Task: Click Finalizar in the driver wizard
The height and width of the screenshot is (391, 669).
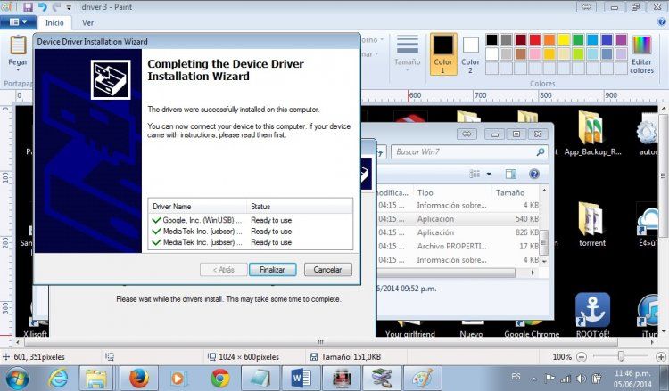Action: pyautogui.click(x=272, y=270)
